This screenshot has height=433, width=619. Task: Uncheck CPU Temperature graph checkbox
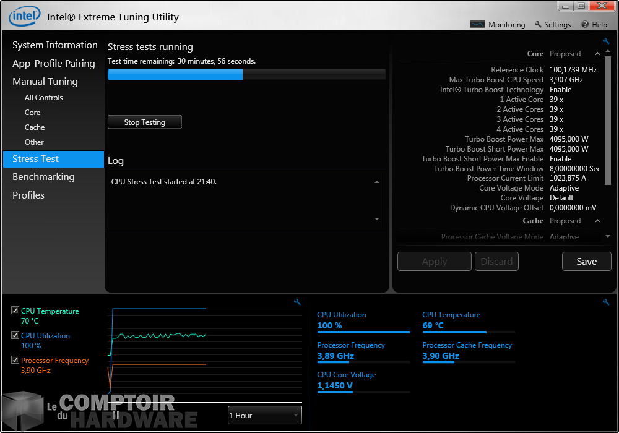(15, 311)
